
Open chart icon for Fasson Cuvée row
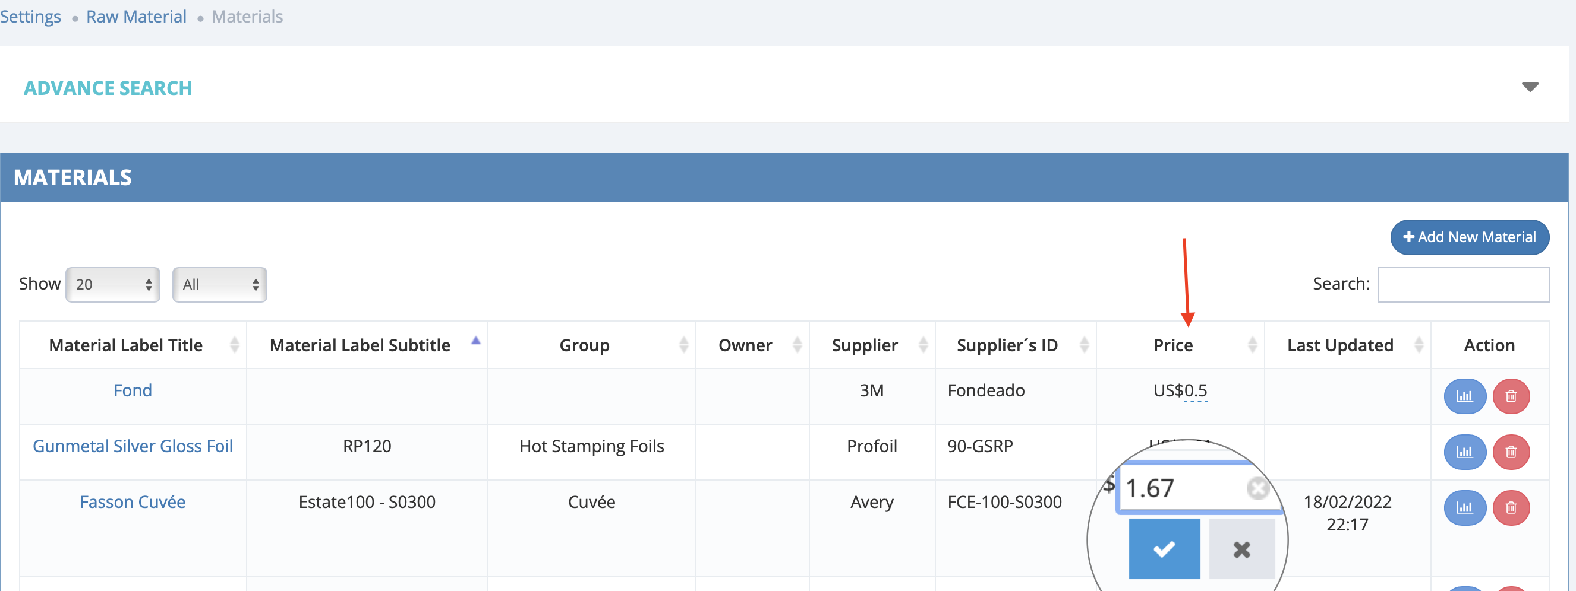1464,507
